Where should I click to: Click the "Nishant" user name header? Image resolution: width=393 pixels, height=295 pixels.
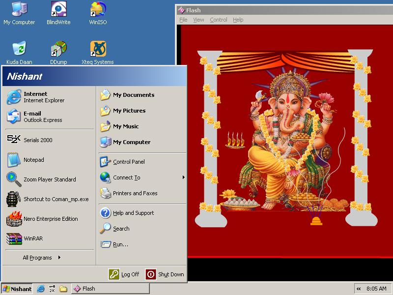pos(25,76)
